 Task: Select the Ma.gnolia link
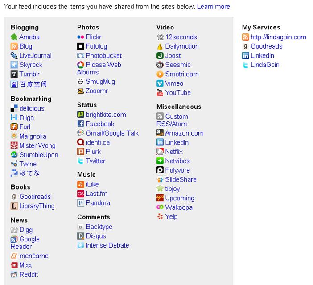(x=33, y=136)
